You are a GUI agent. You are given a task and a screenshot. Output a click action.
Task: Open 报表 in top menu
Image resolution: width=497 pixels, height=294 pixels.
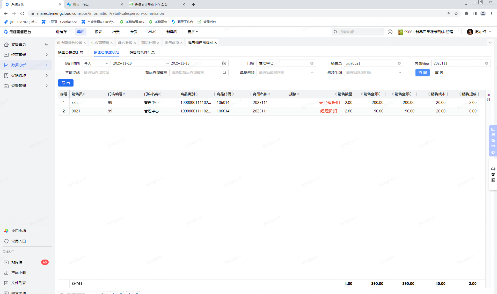[98, 32]
